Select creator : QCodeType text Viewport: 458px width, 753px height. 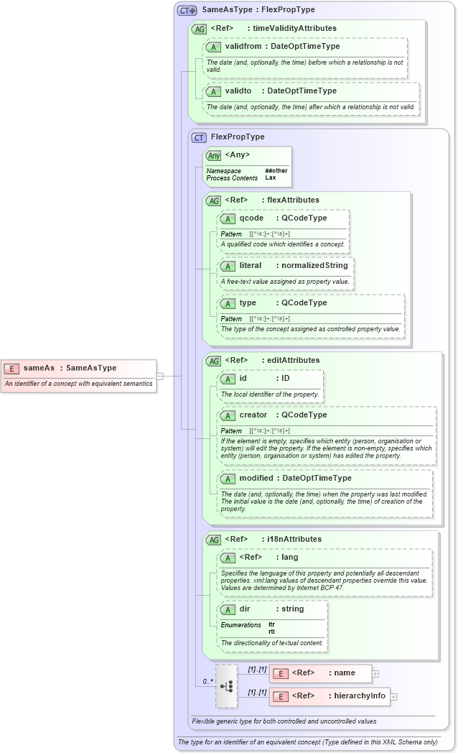pyautogui.click(x=284, y=415)
